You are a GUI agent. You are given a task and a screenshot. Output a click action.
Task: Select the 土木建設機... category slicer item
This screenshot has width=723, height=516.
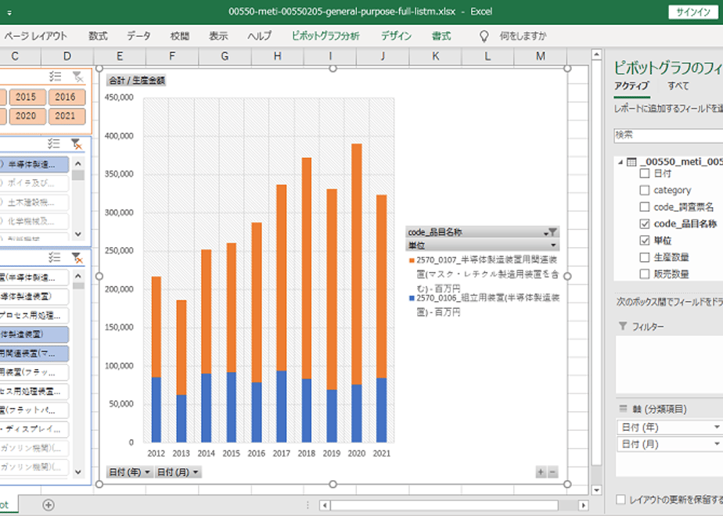pos(34,202)
